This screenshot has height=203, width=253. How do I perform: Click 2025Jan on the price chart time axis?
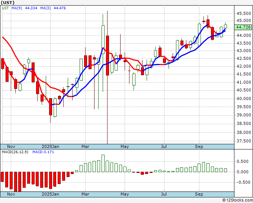point(50,146)
